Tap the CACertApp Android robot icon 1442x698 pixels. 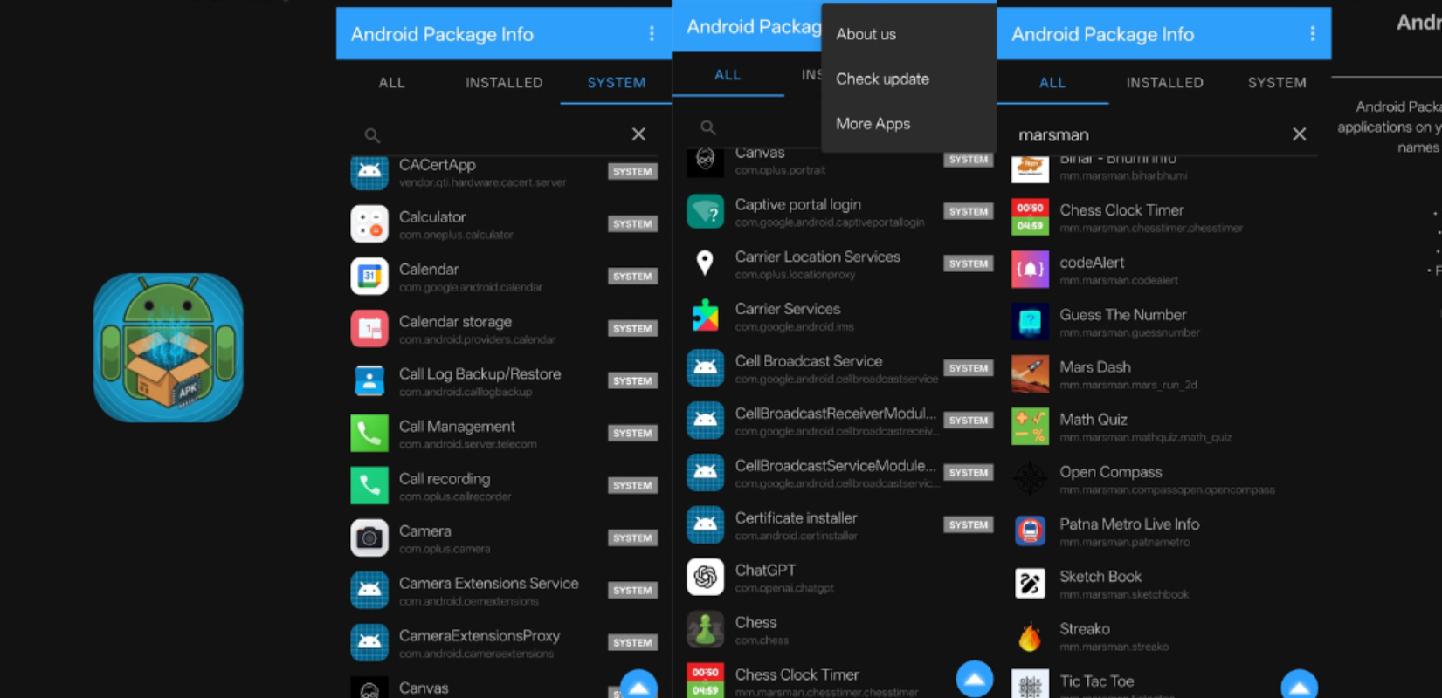click(x=369, y=172)
